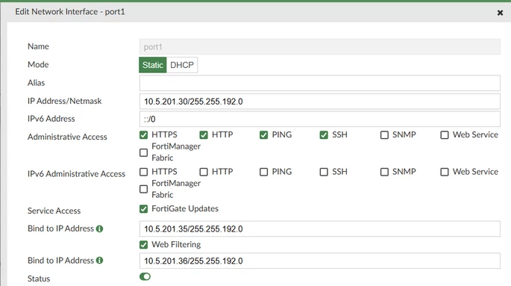
Task: Toggle the Status switch
Action: point(145,276)
